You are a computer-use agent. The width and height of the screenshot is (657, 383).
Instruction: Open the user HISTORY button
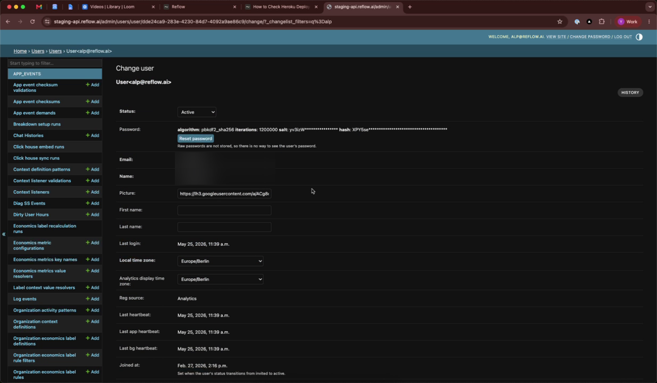coord(630,93)
